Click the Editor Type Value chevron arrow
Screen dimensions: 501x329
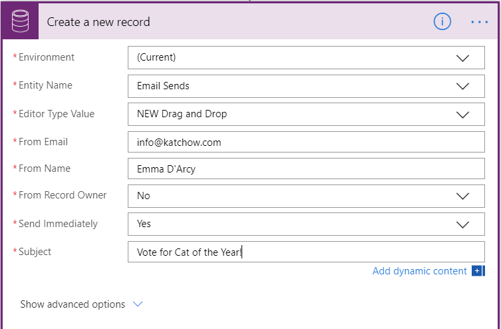pyautogui.click(x=463, y=115)
